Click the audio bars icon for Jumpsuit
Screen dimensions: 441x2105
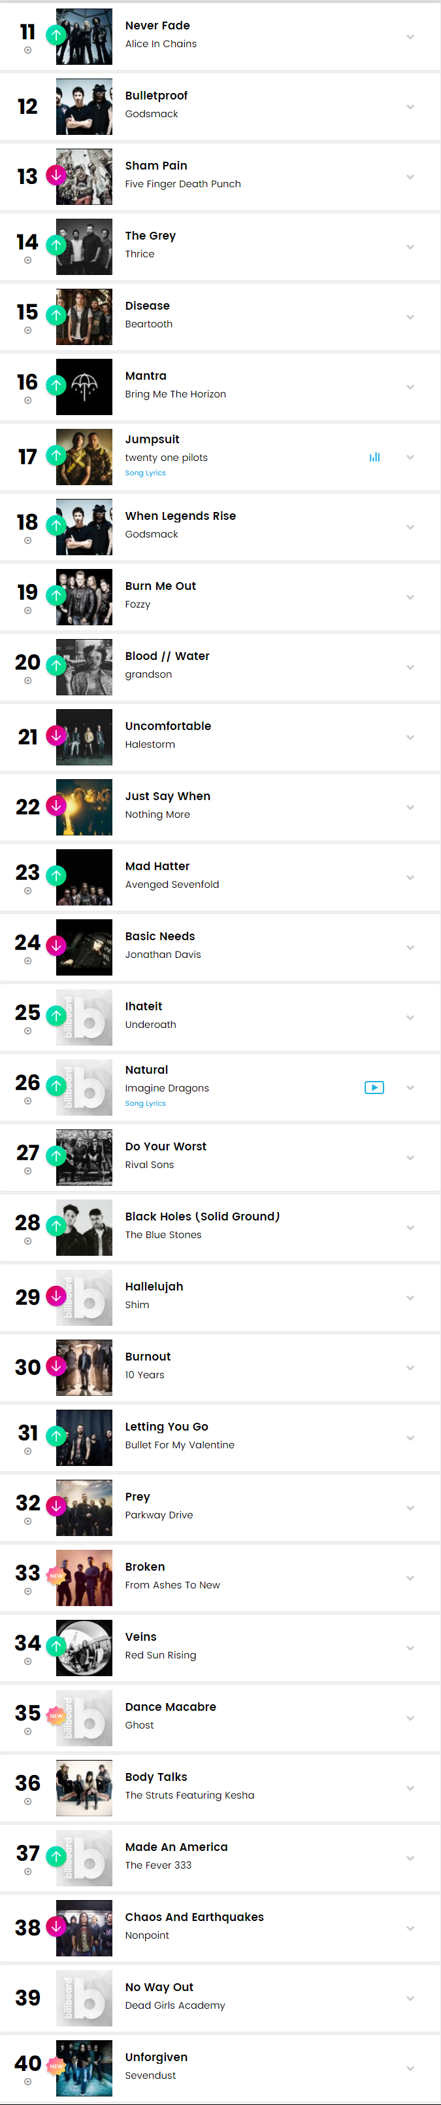coord(374,458)
